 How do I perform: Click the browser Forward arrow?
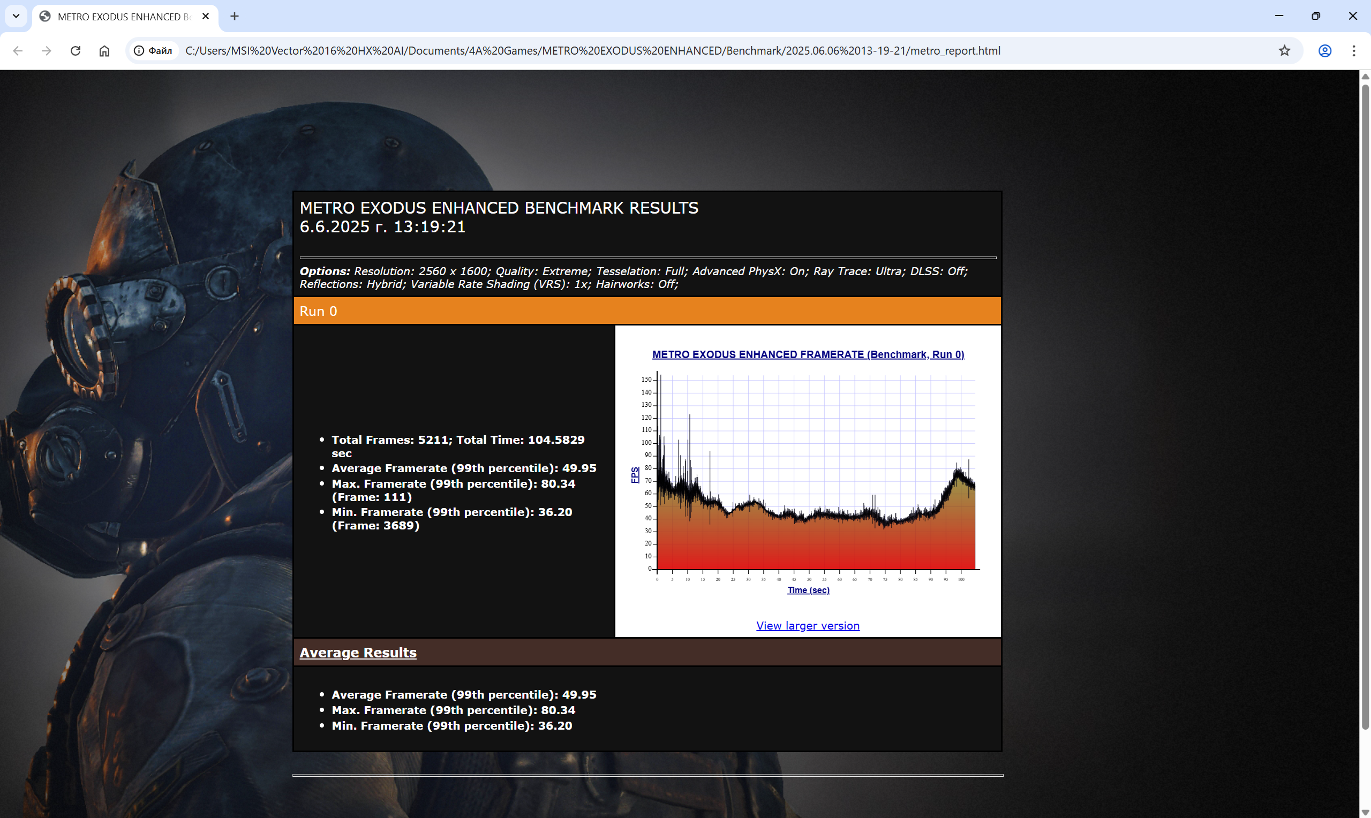click(46, 51)
